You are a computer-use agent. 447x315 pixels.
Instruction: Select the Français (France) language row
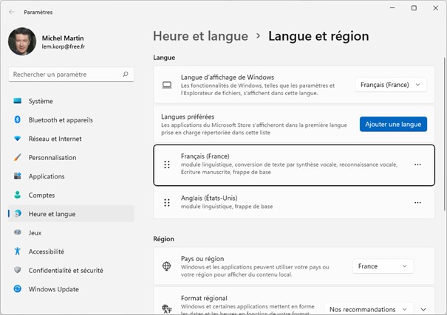coord(294,165)
